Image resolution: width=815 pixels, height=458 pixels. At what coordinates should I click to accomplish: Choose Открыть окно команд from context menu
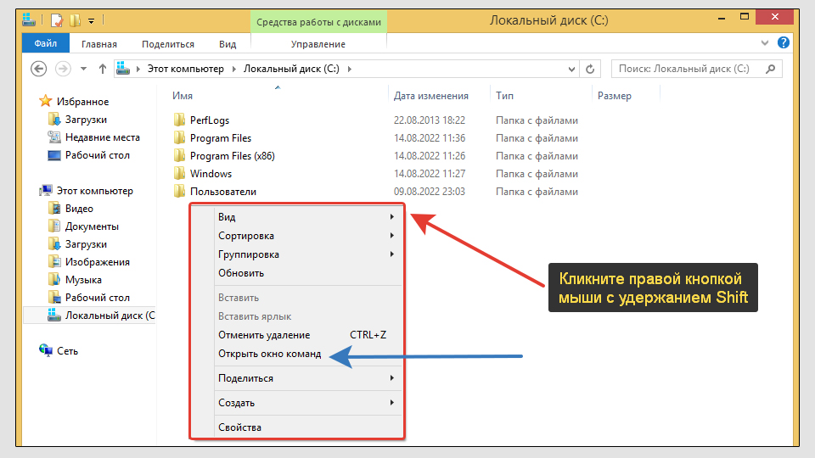point(269,354)
